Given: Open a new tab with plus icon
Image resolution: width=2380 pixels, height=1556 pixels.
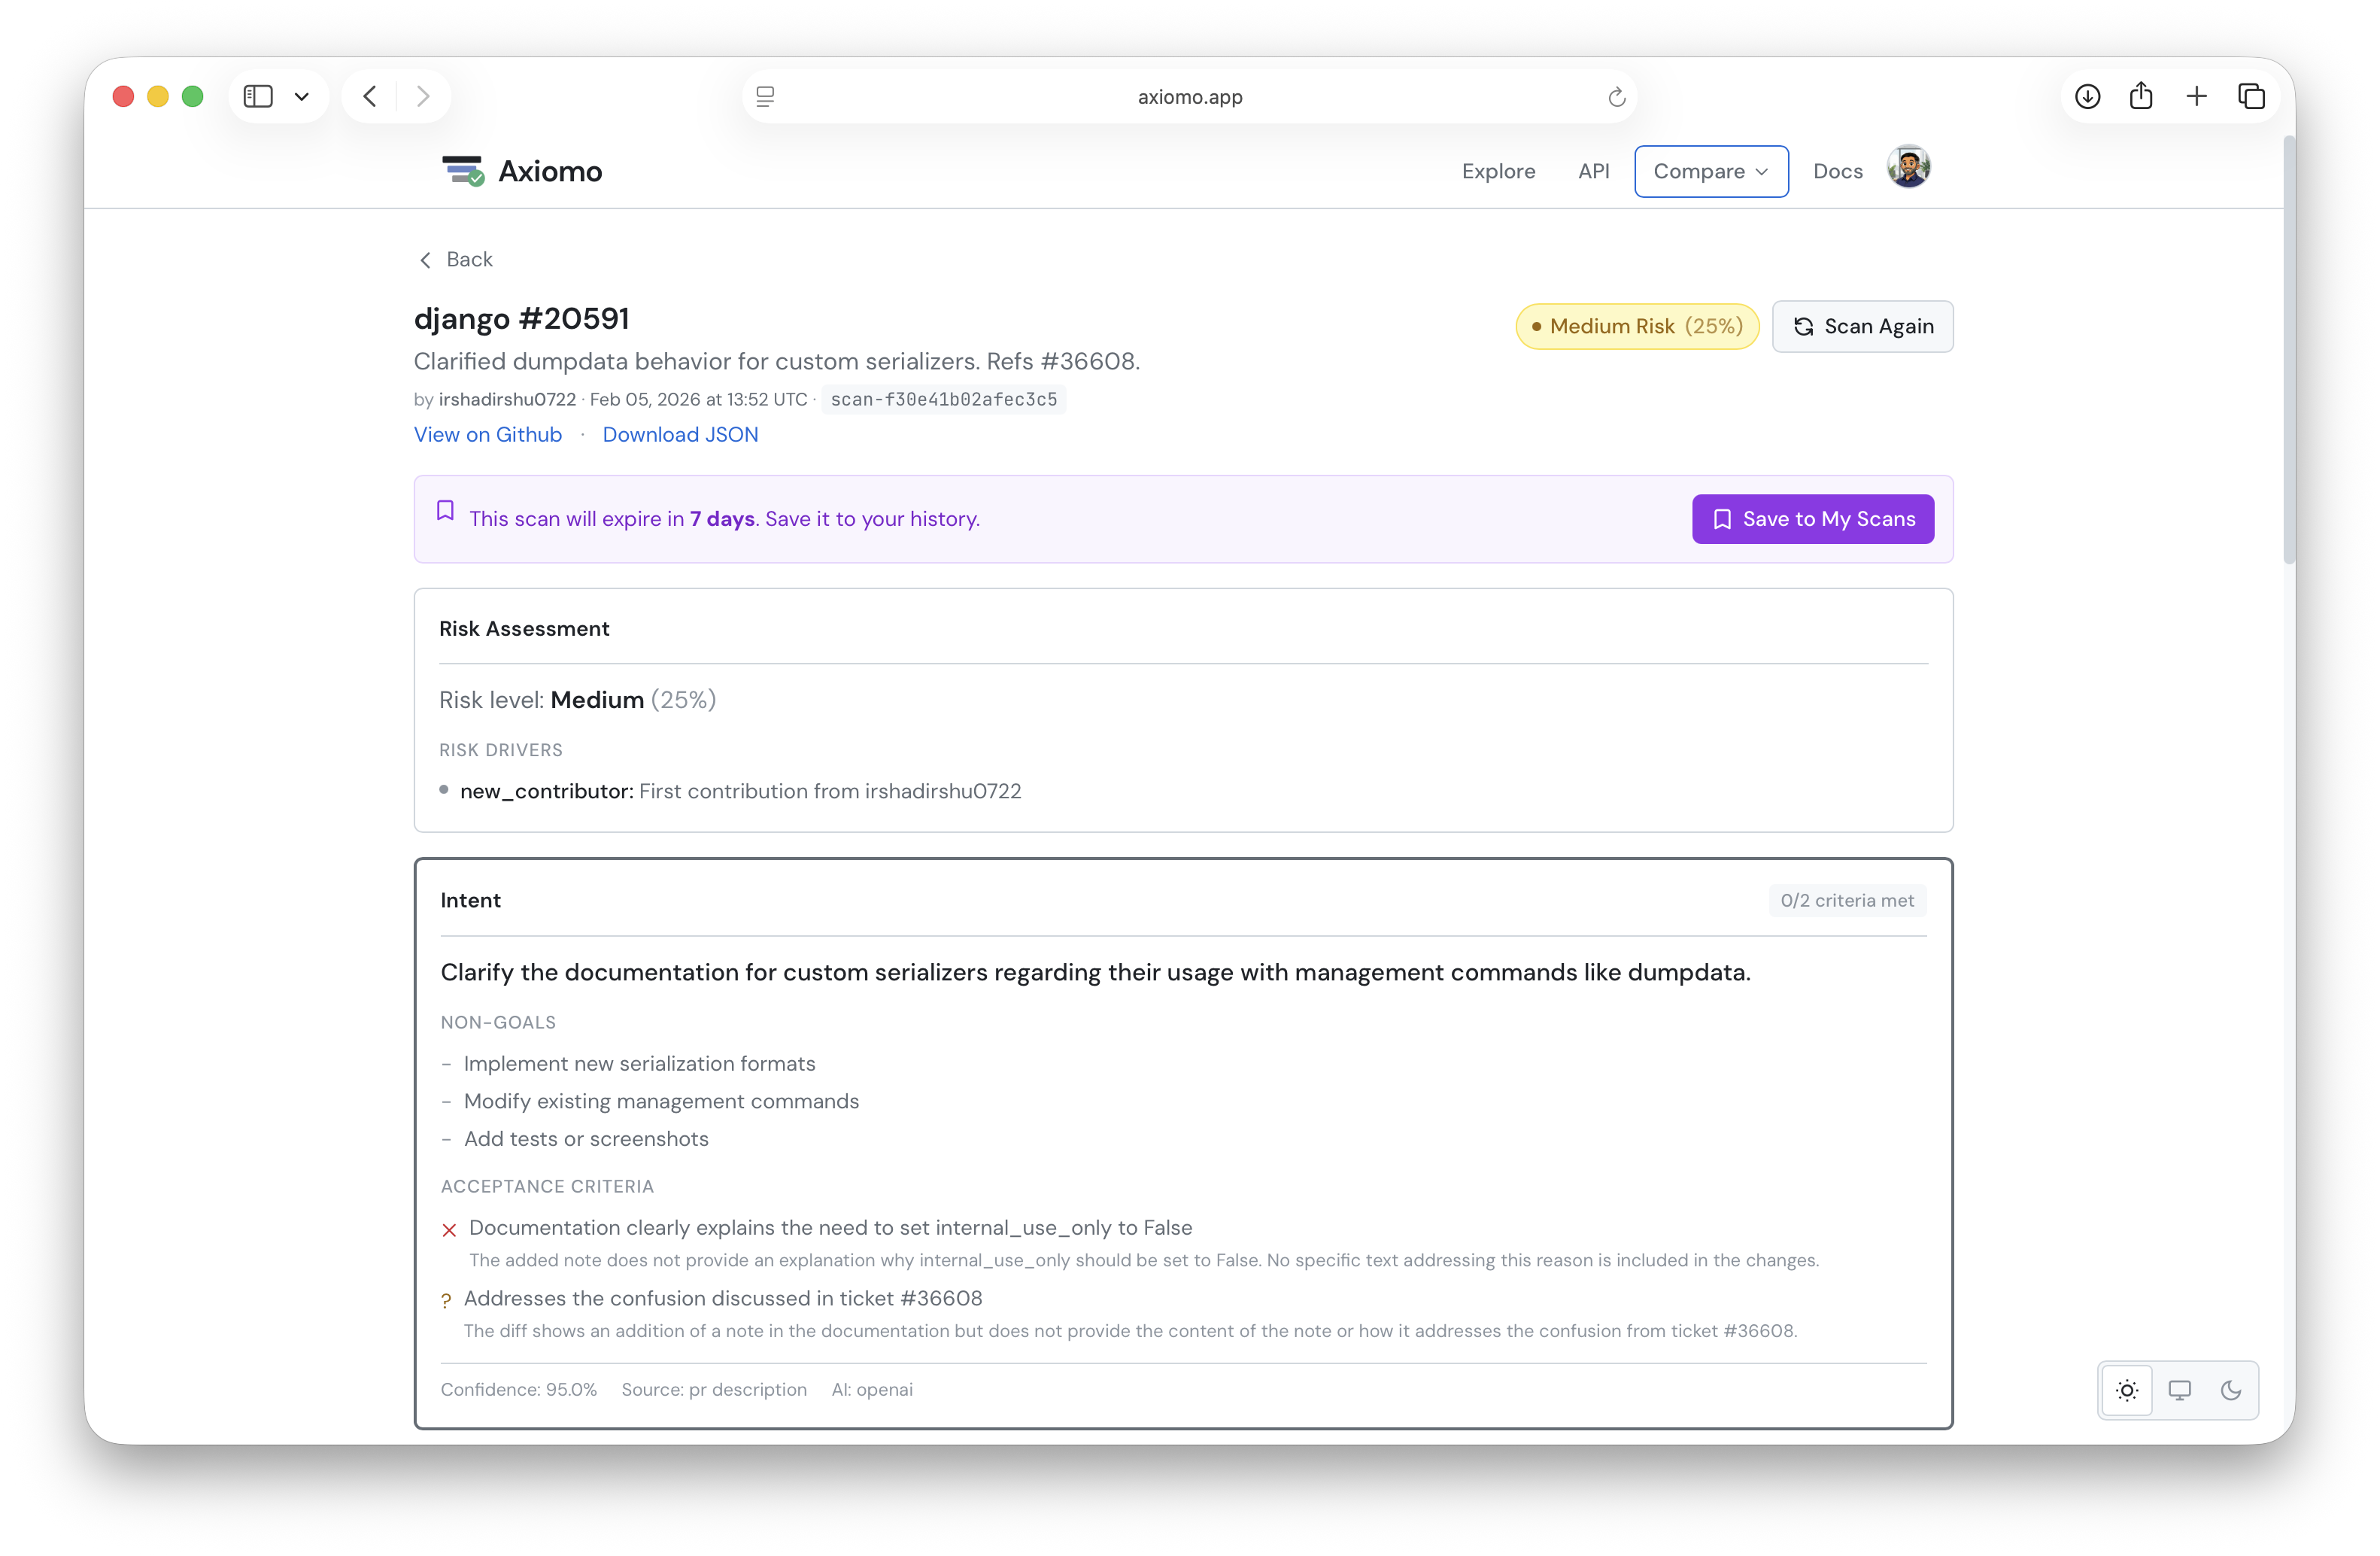Looking at the screenshot, I should pos(2196,96).
